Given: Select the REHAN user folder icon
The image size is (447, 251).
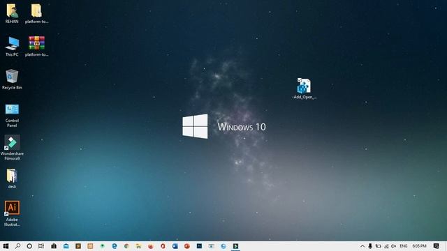Looking at the screenshot, I should coord(12,11).
